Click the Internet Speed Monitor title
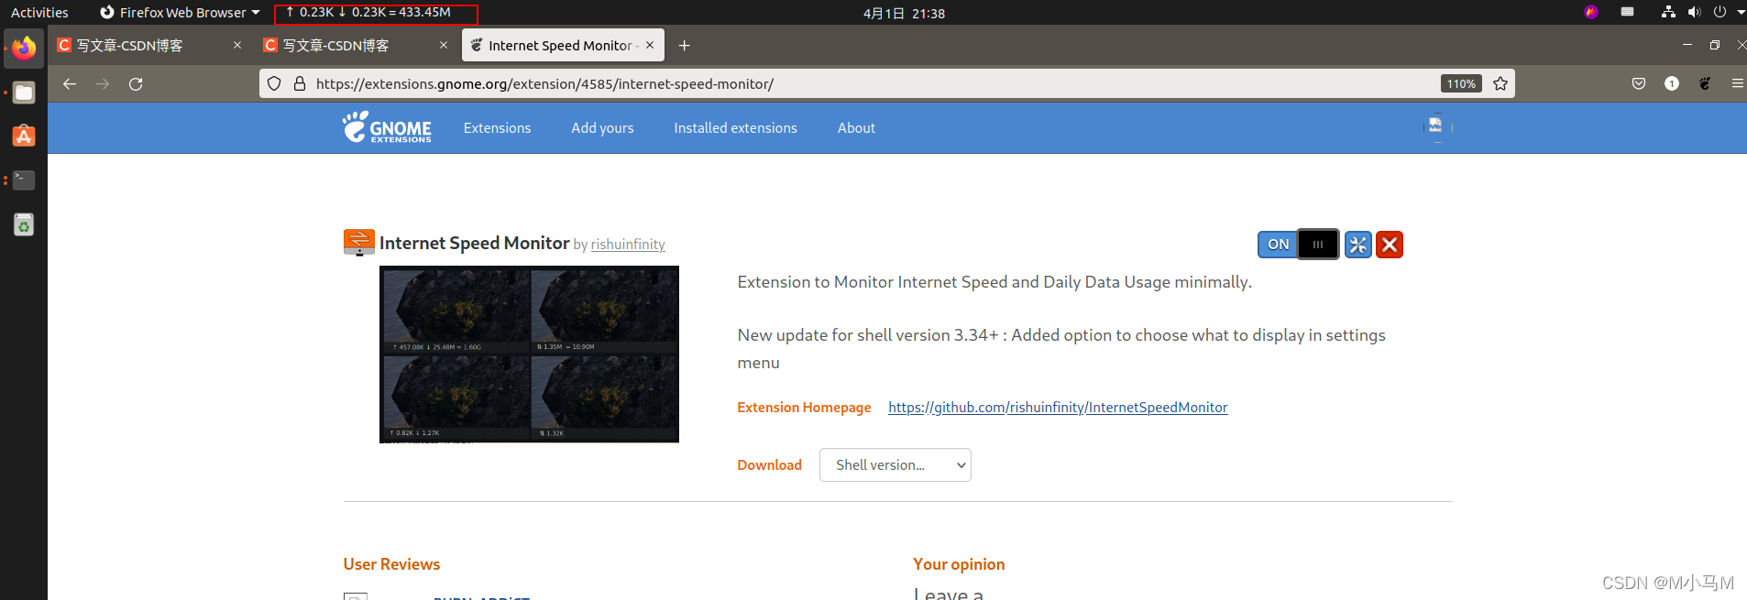1747x600 pixels. (475, 243)
